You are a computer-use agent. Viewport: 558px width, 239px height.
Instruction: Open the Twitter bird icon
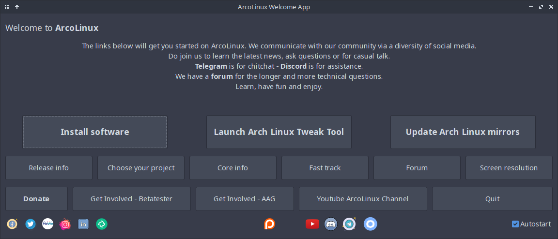tap(30, 224)
